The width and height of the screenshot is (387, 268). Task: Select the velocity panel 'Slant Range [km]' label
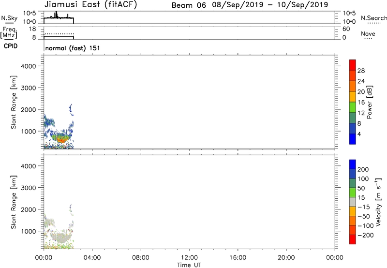[14, 202]
